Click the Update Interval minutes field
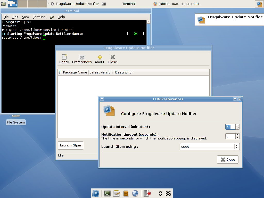 pyautogui.click(x=230, y=127)
